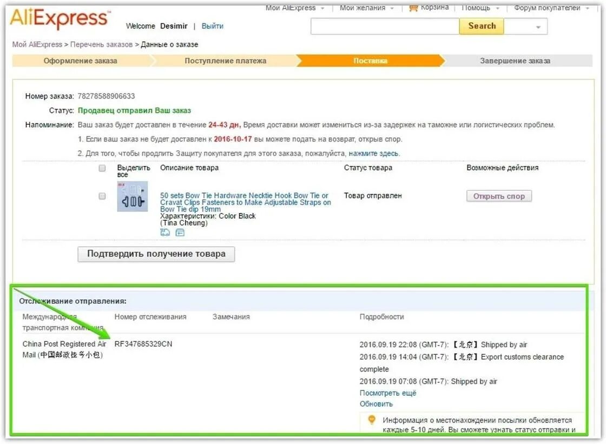Click the seller name Tina Cheung
Image resolution: width=606 pixels, height=444 pixels.
(184, 223)
